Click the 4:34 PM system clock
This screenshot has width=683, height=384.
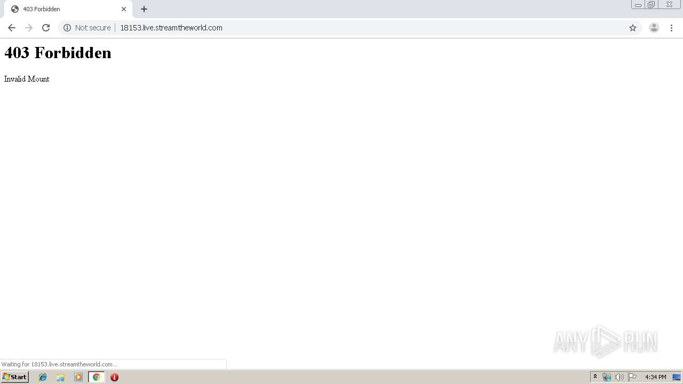point(655,377)
